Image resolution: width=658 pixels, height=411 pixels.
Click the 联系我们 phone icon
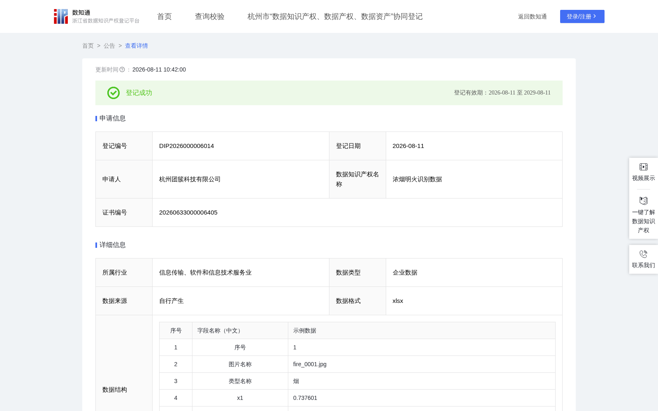point(644,254)
